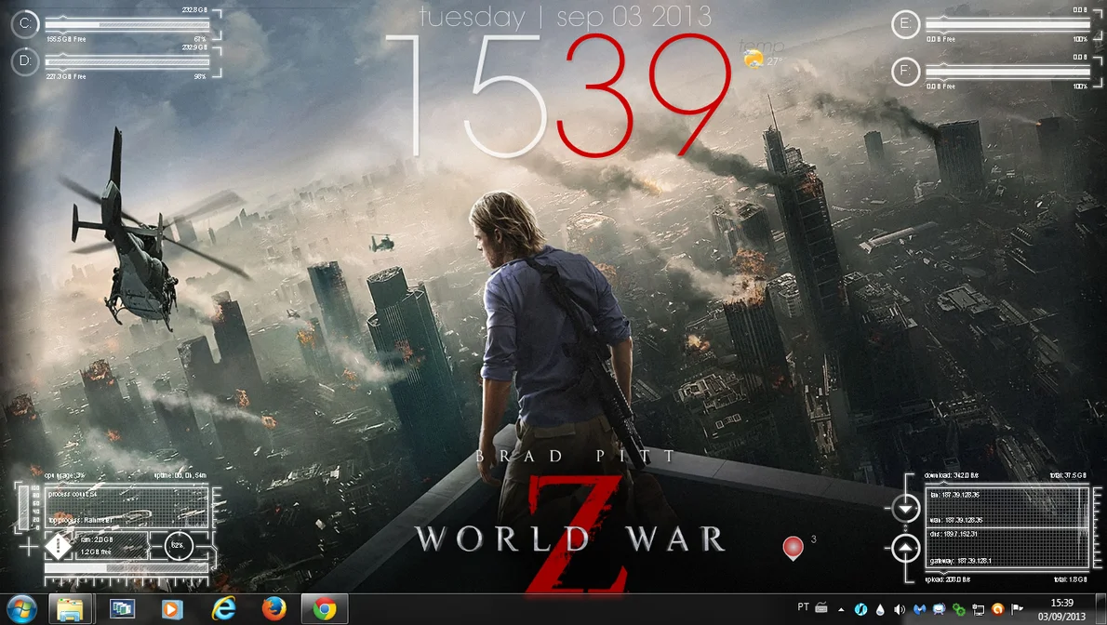Click the network connection icon in the tray

[x=978, y=609]
